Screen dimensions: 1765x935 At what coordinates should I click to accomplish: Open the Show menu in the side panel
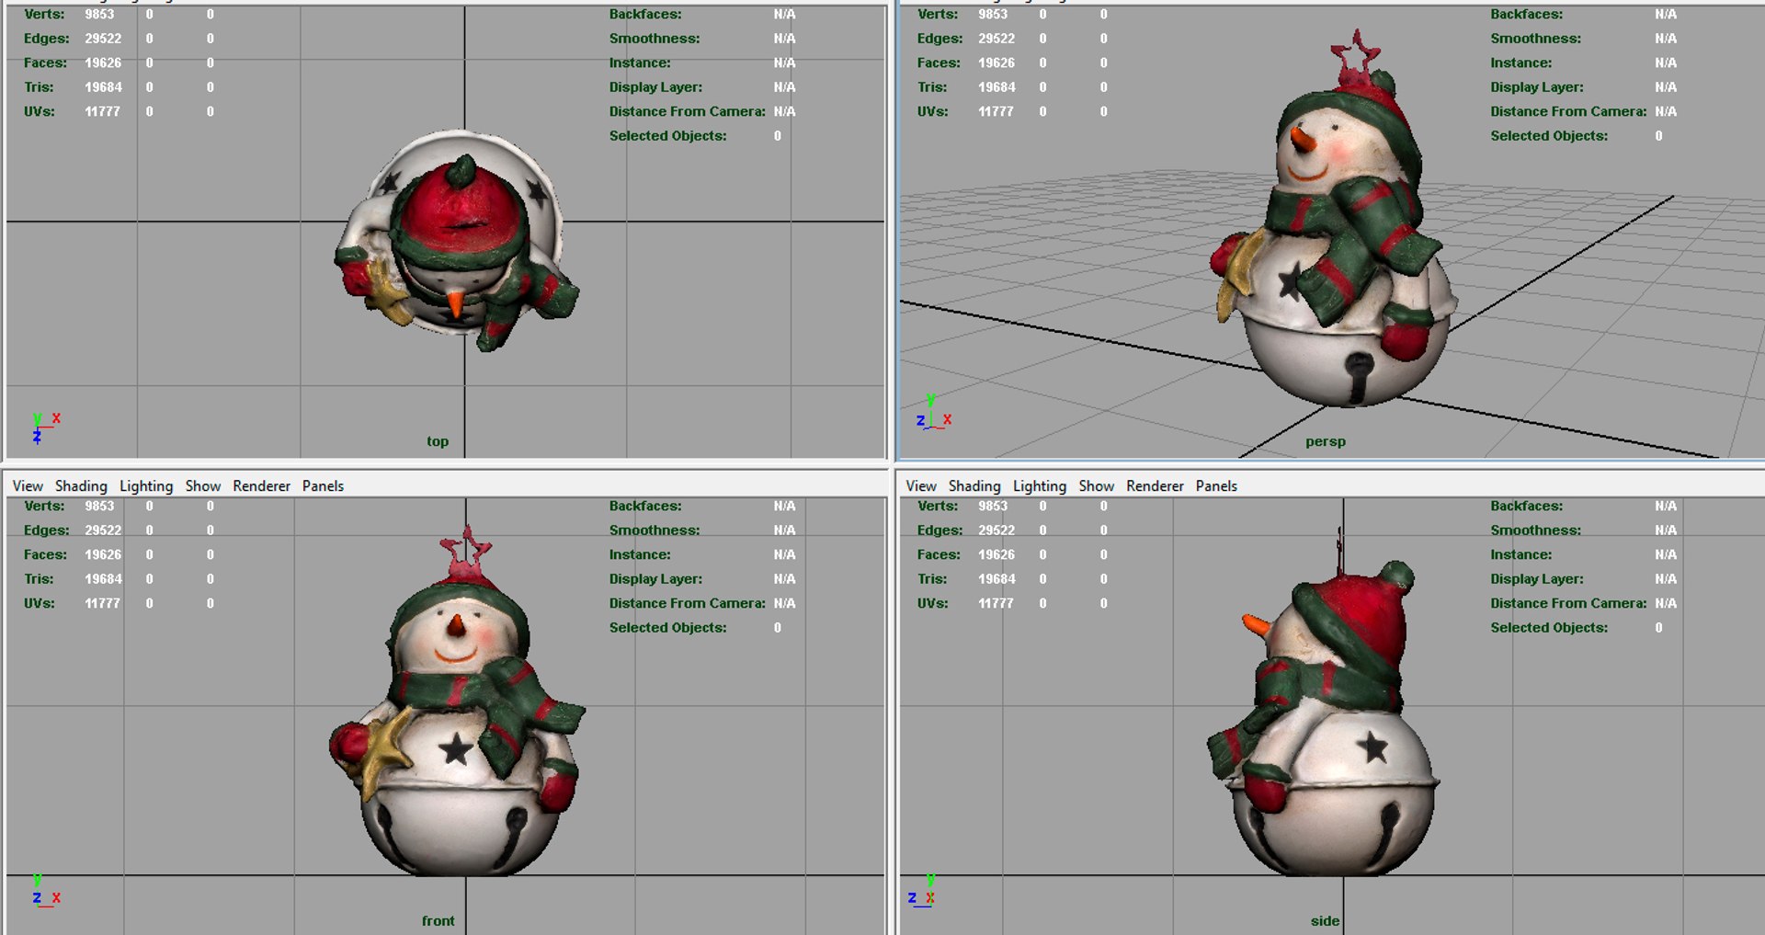click(1097, 485)
